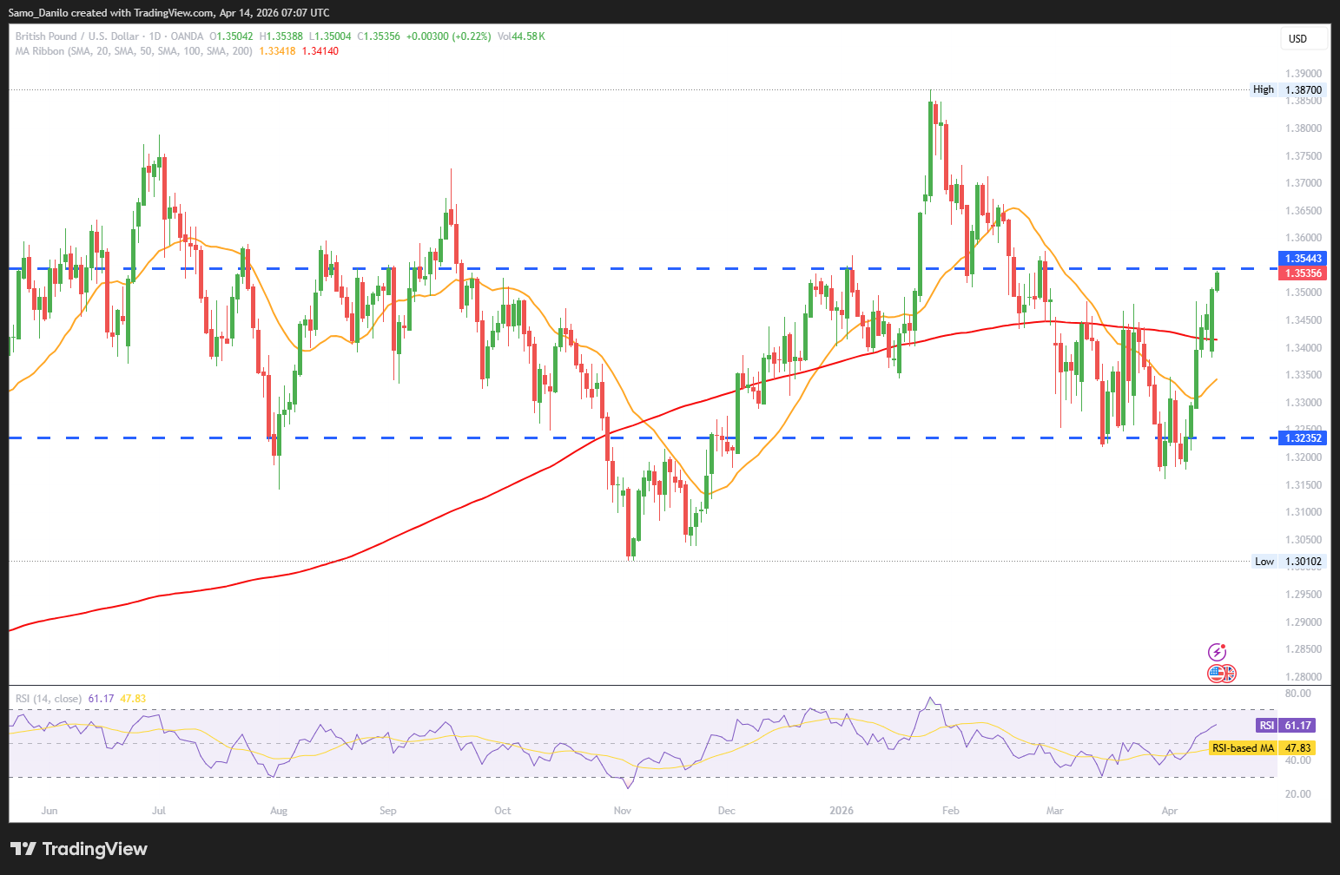1340x875 pixels.
Task: Click the 2026 marker on time axis
Action: pyautogui.click(x=841, y=811)
